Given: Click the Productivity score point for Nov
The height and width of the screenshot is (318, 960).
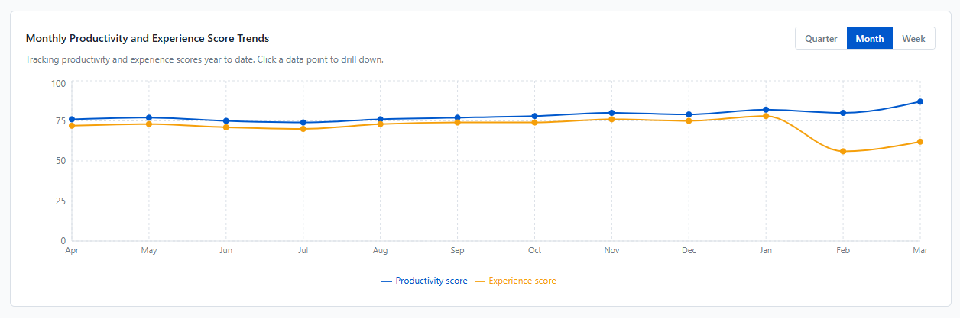Looking at the screenshot, I should [x=611, y=113].
